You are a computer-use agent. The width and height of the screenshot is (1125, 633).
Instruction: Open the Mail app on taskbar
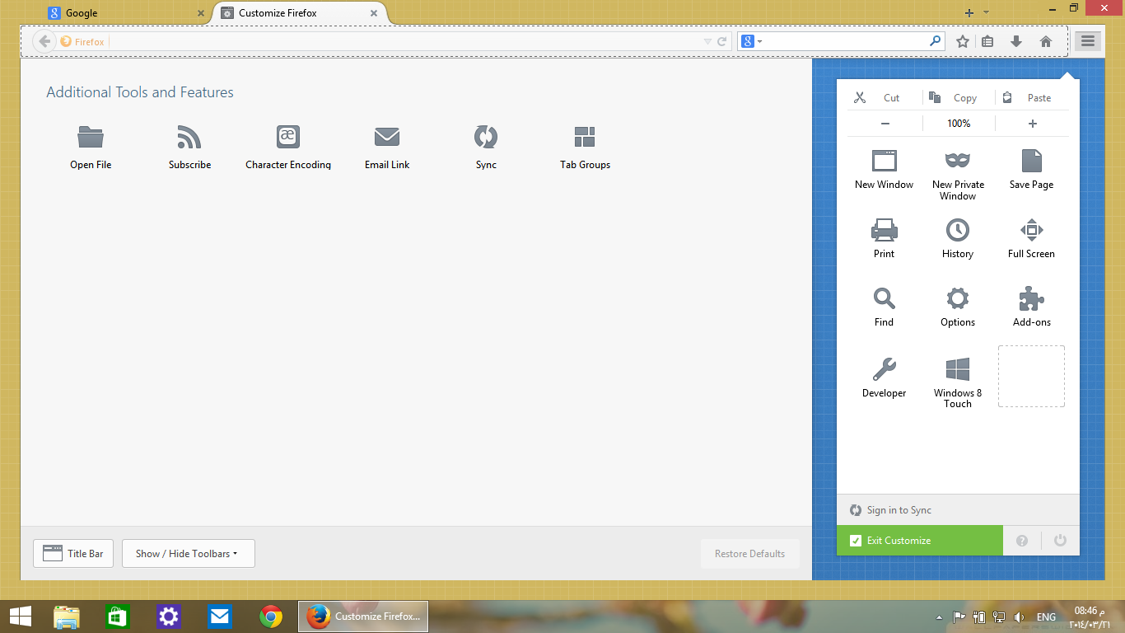(219, 617)
